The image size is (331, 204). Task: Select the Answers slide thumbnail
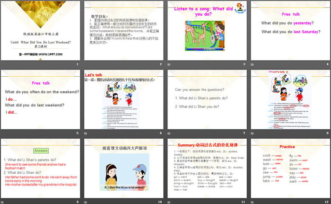tap(41, 169)
